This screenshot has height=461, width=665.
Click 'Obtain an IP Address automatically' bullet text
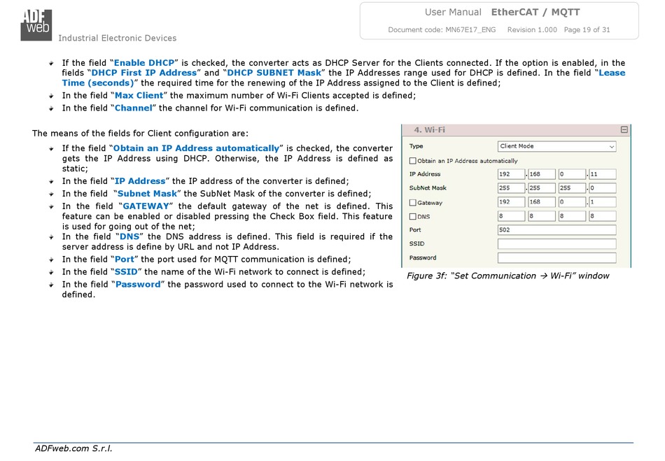pyautogui.click(x=197, y=148)
